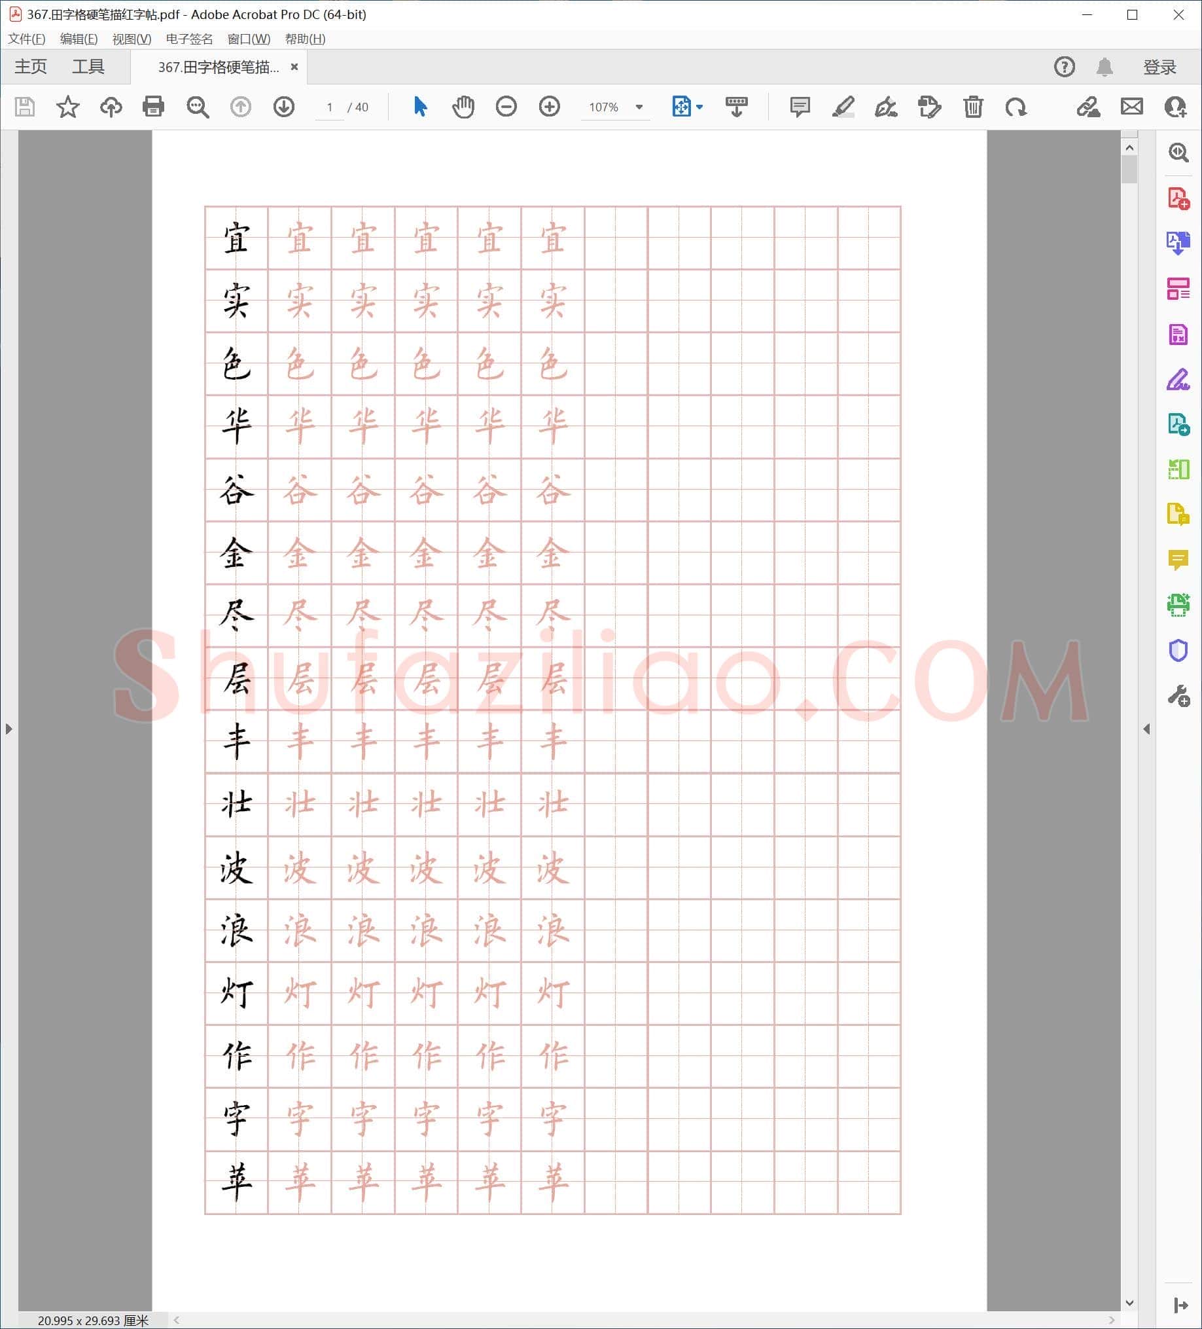Open the 窗口(W) menu
Screen dimensions: 1202x1329
coord(249,39)
